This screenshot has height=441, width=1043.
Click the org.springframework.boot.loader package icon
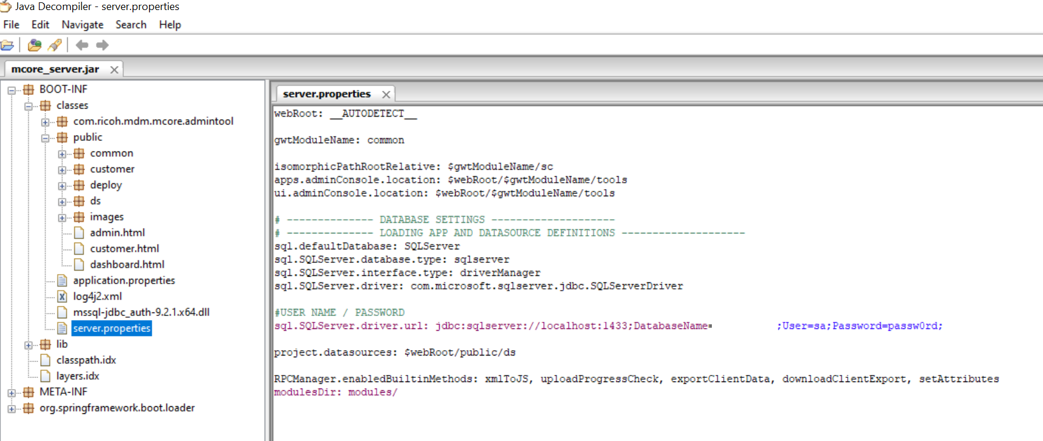pos(28,408)
